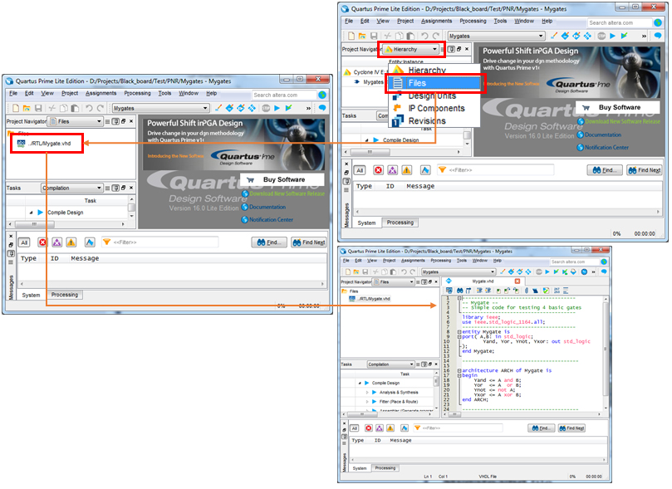Screen dimensions: 672x489
Task: Click Start Compilation play icon in left window
Action: (277, 108)
